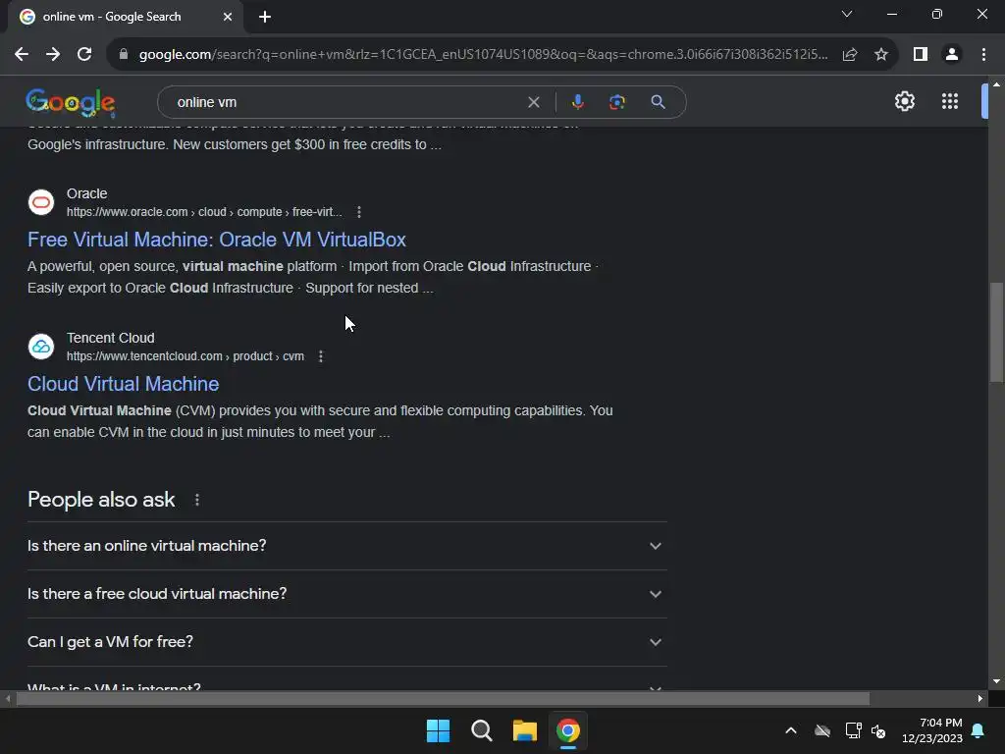Open the 'Cloud Virtual Machine' result link
Image resolution: width=1005 pixels, height=754 pixels.
pyautogui.click(x=123, y=384)
